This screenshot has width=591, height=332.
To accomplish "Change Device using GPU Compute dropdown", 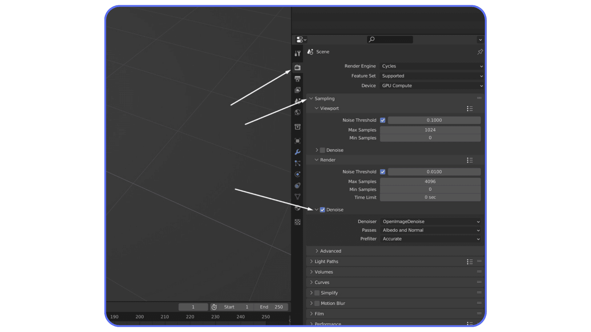I will coord(431,86).
